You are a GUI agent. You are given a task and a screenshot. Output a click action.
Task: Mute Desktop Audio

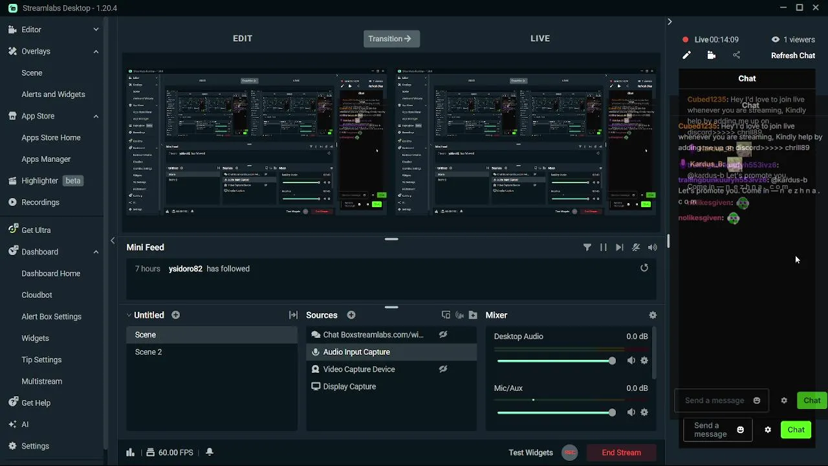[631, 361]
